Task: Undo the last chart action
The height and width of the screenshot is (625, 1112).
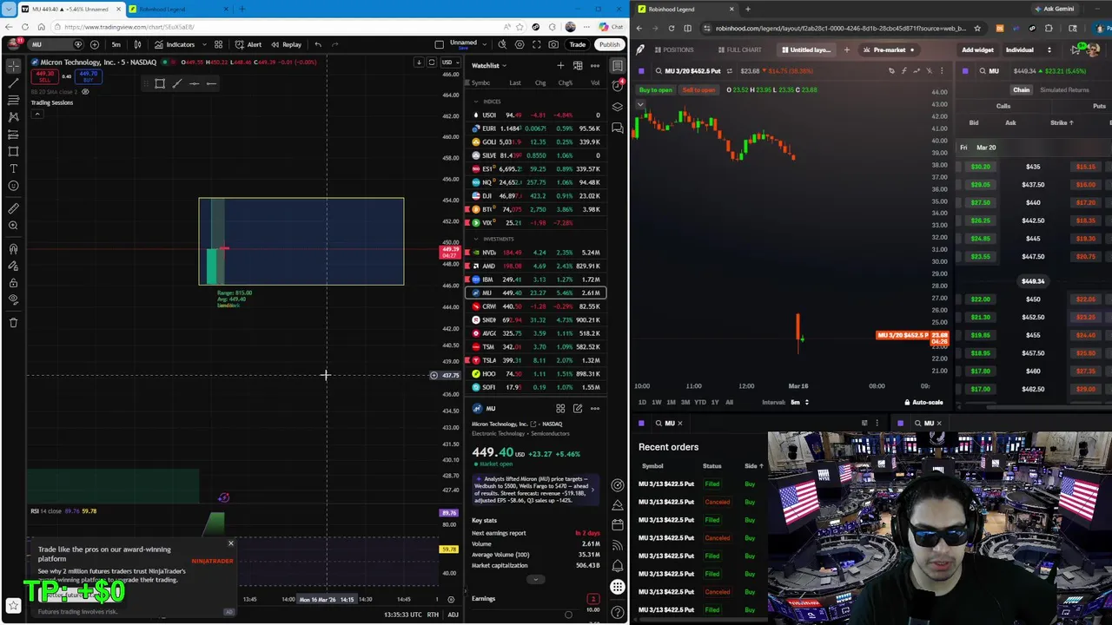Action: tap(318, 44)
